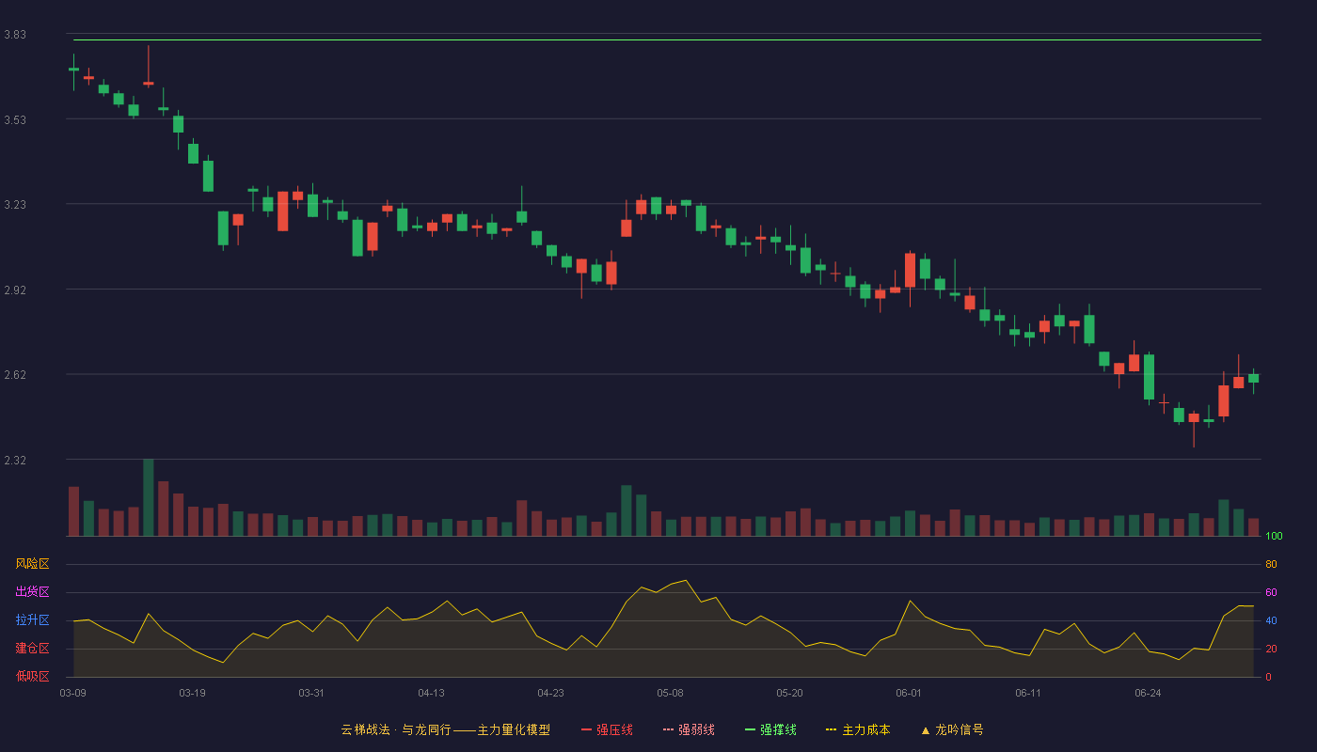
Task: Click the 03-31 date label
Action: click(x=311, y=693)
